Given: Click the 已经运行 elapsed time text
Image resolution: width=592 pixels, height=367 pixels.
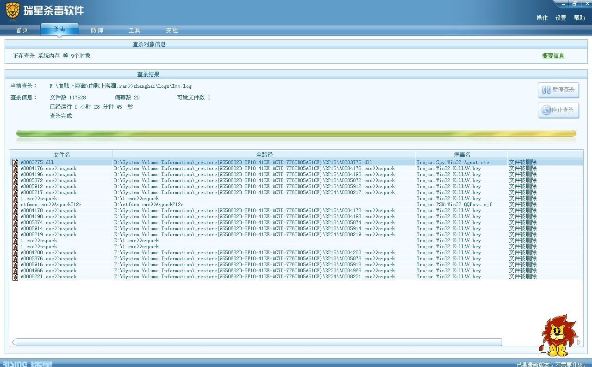Looking at the screenshot, I should tap(91, 107).
